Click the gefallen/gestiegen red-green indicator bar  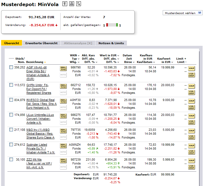(112, 25)
